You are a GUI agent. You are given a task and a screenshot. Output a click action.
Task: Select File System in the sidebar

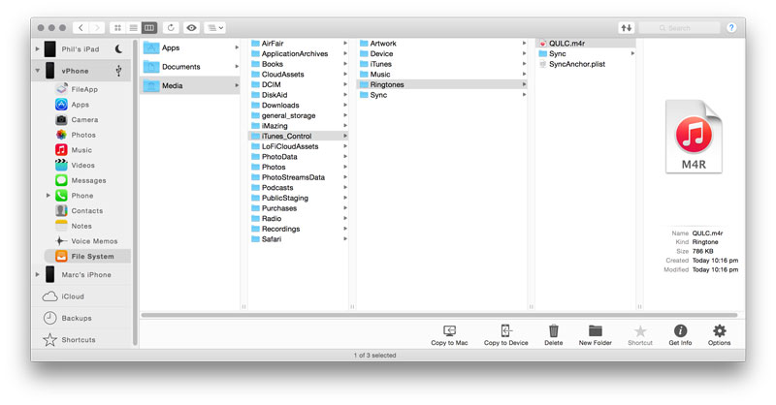point(87,256)
